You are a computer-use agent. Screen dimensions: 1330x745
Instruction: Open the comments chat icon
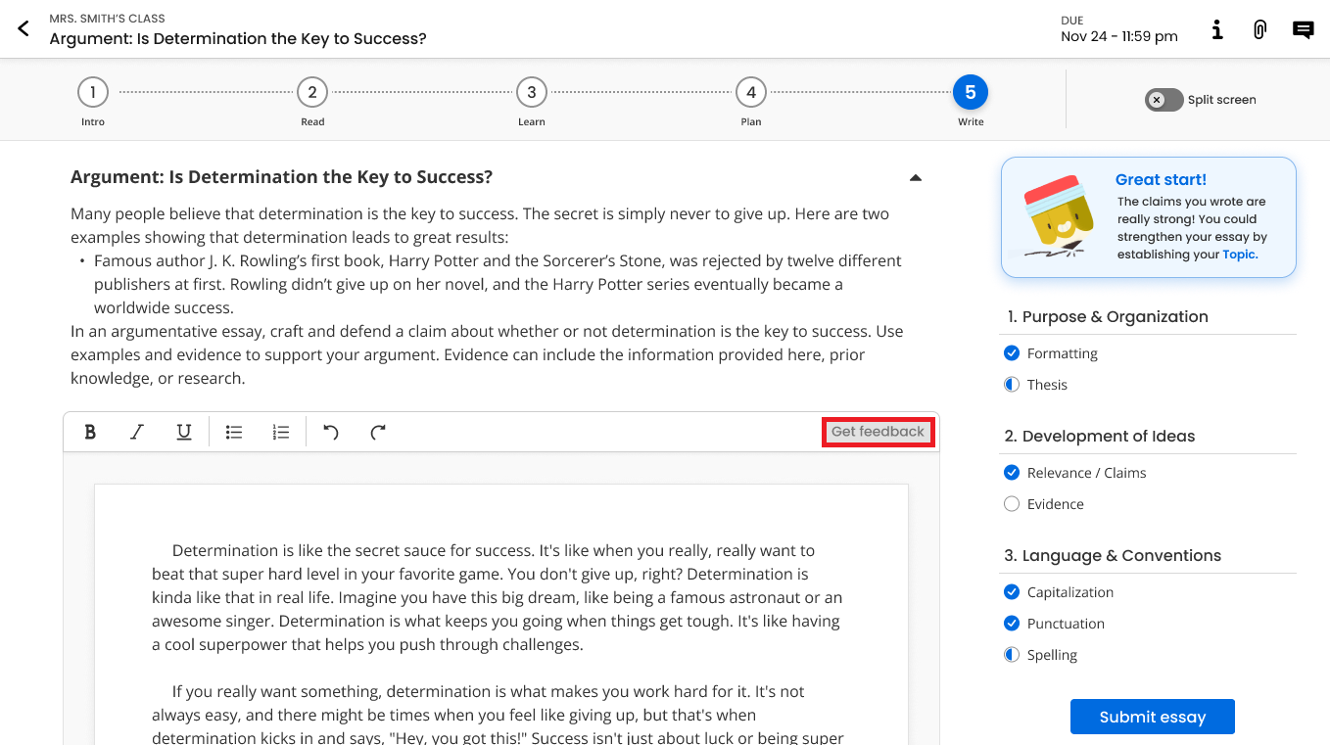click(x=1303, y=29)
